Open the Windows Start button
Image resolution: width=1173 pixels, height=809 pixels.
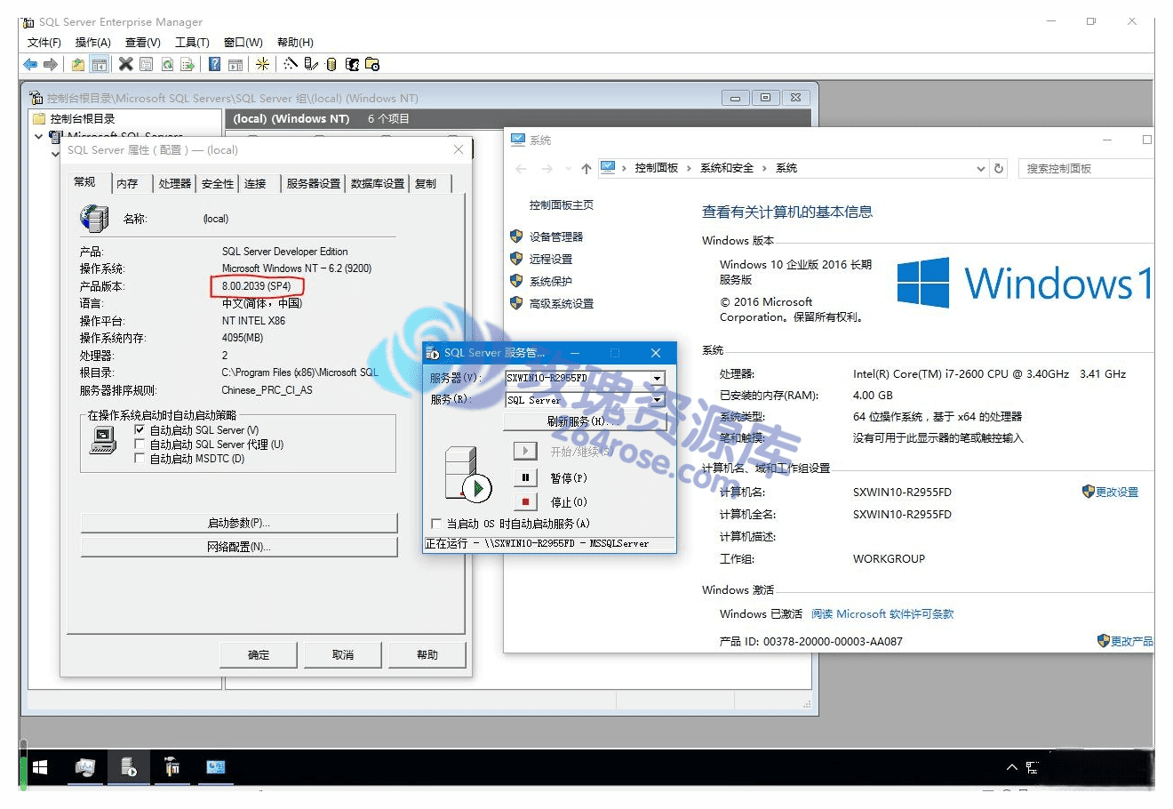tap(40, 766)
